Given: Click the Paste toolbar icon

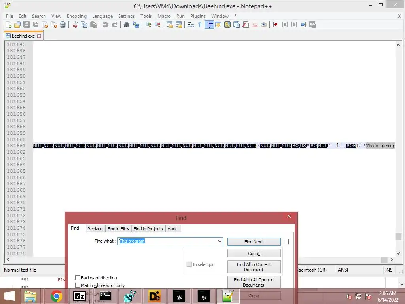Looking at the screenshot, I should 93,25.
